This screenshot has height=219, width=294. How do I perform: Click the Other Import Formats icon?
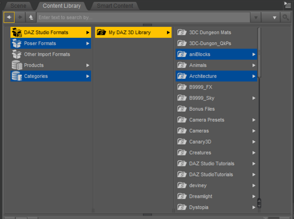pyautogui.click(x=16, y=54)
